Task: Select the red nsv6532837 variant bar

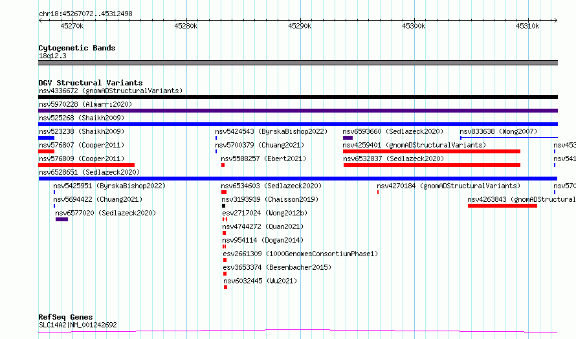Action: click(432, 165)
